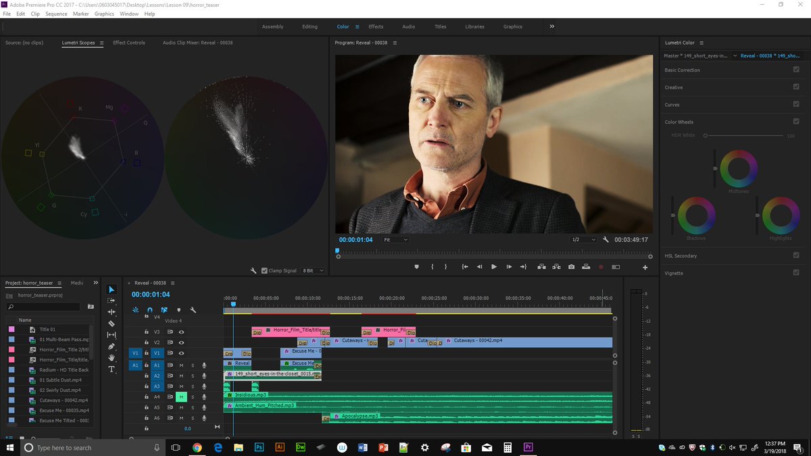Select the Razor tool in timeline toolbar

click(110, 324)
